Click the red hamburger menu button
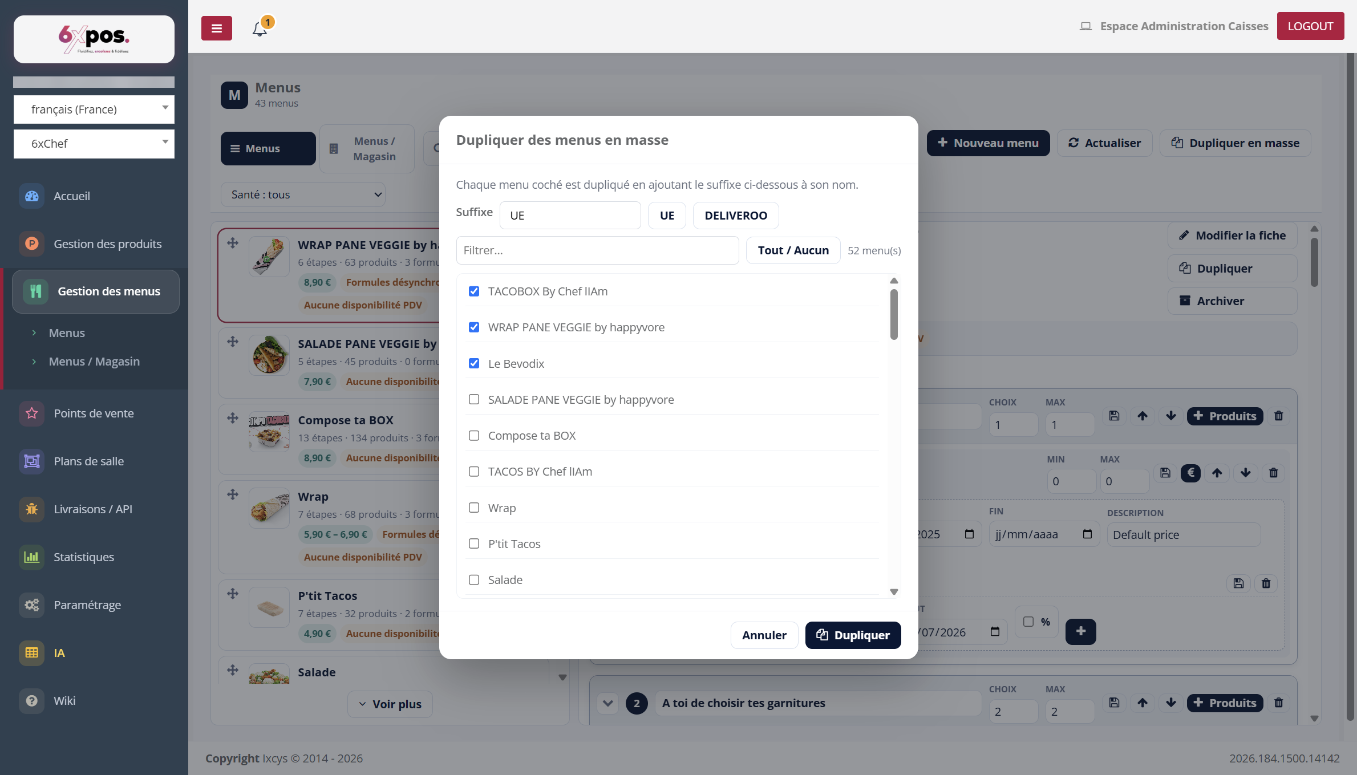The width and height of the screenshot is (1357, 775). 216,28
